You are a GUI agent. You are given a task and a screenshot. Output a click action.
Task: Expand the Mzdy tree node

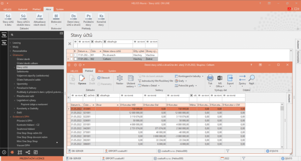10,47
